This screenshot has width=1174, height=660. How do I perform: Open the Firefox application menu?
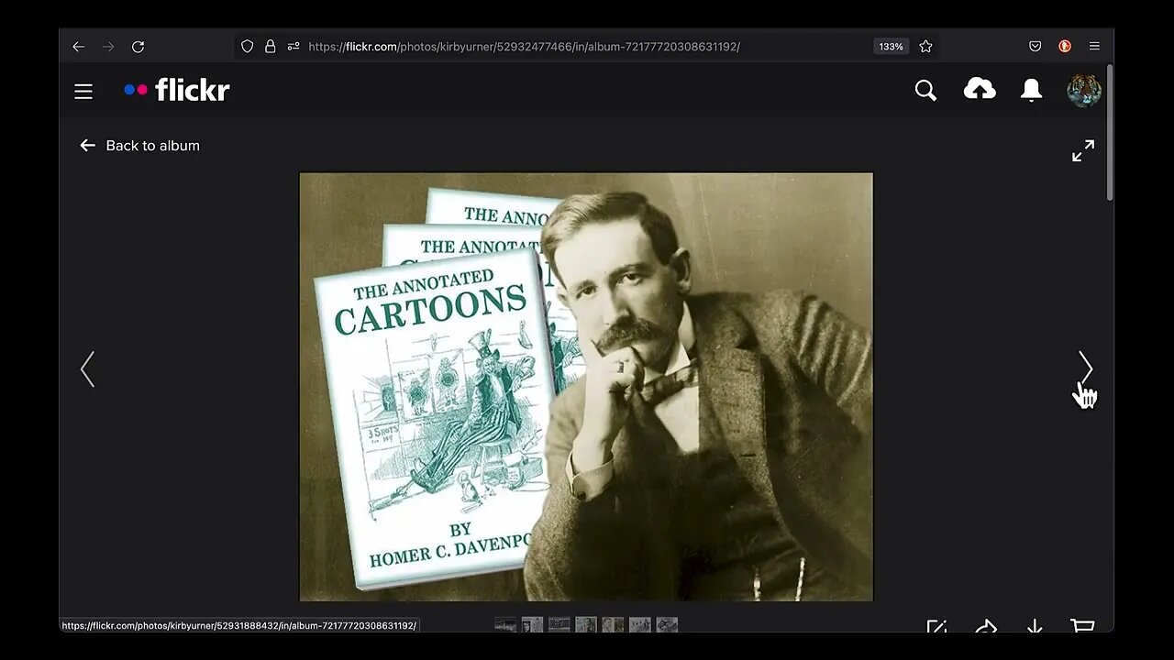click(x=1094, y=46)
